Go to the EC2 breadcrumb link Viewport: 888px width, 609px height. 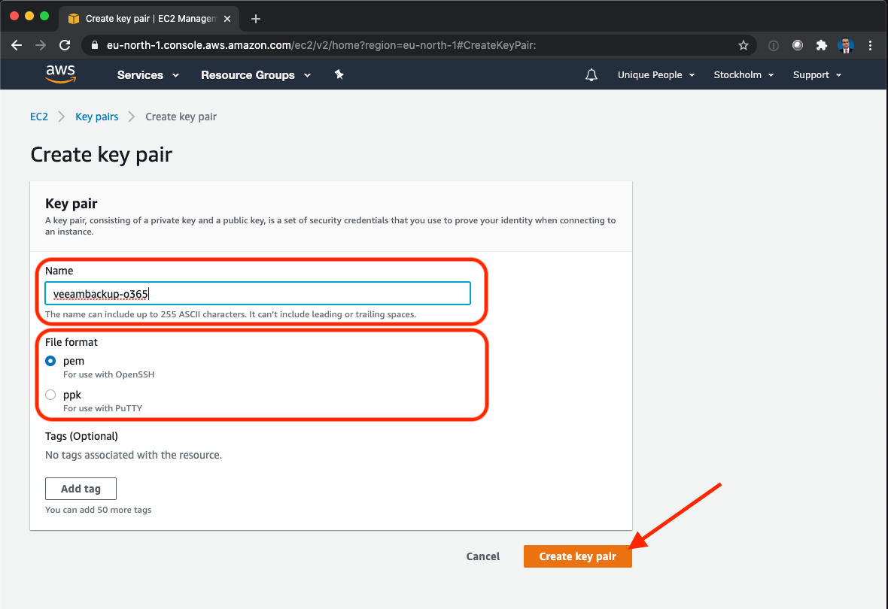[x=39, y=117]
